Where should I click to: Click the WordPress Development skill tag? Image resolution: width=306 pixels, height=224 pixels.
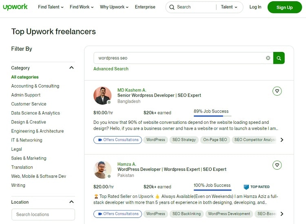point(229,214)
